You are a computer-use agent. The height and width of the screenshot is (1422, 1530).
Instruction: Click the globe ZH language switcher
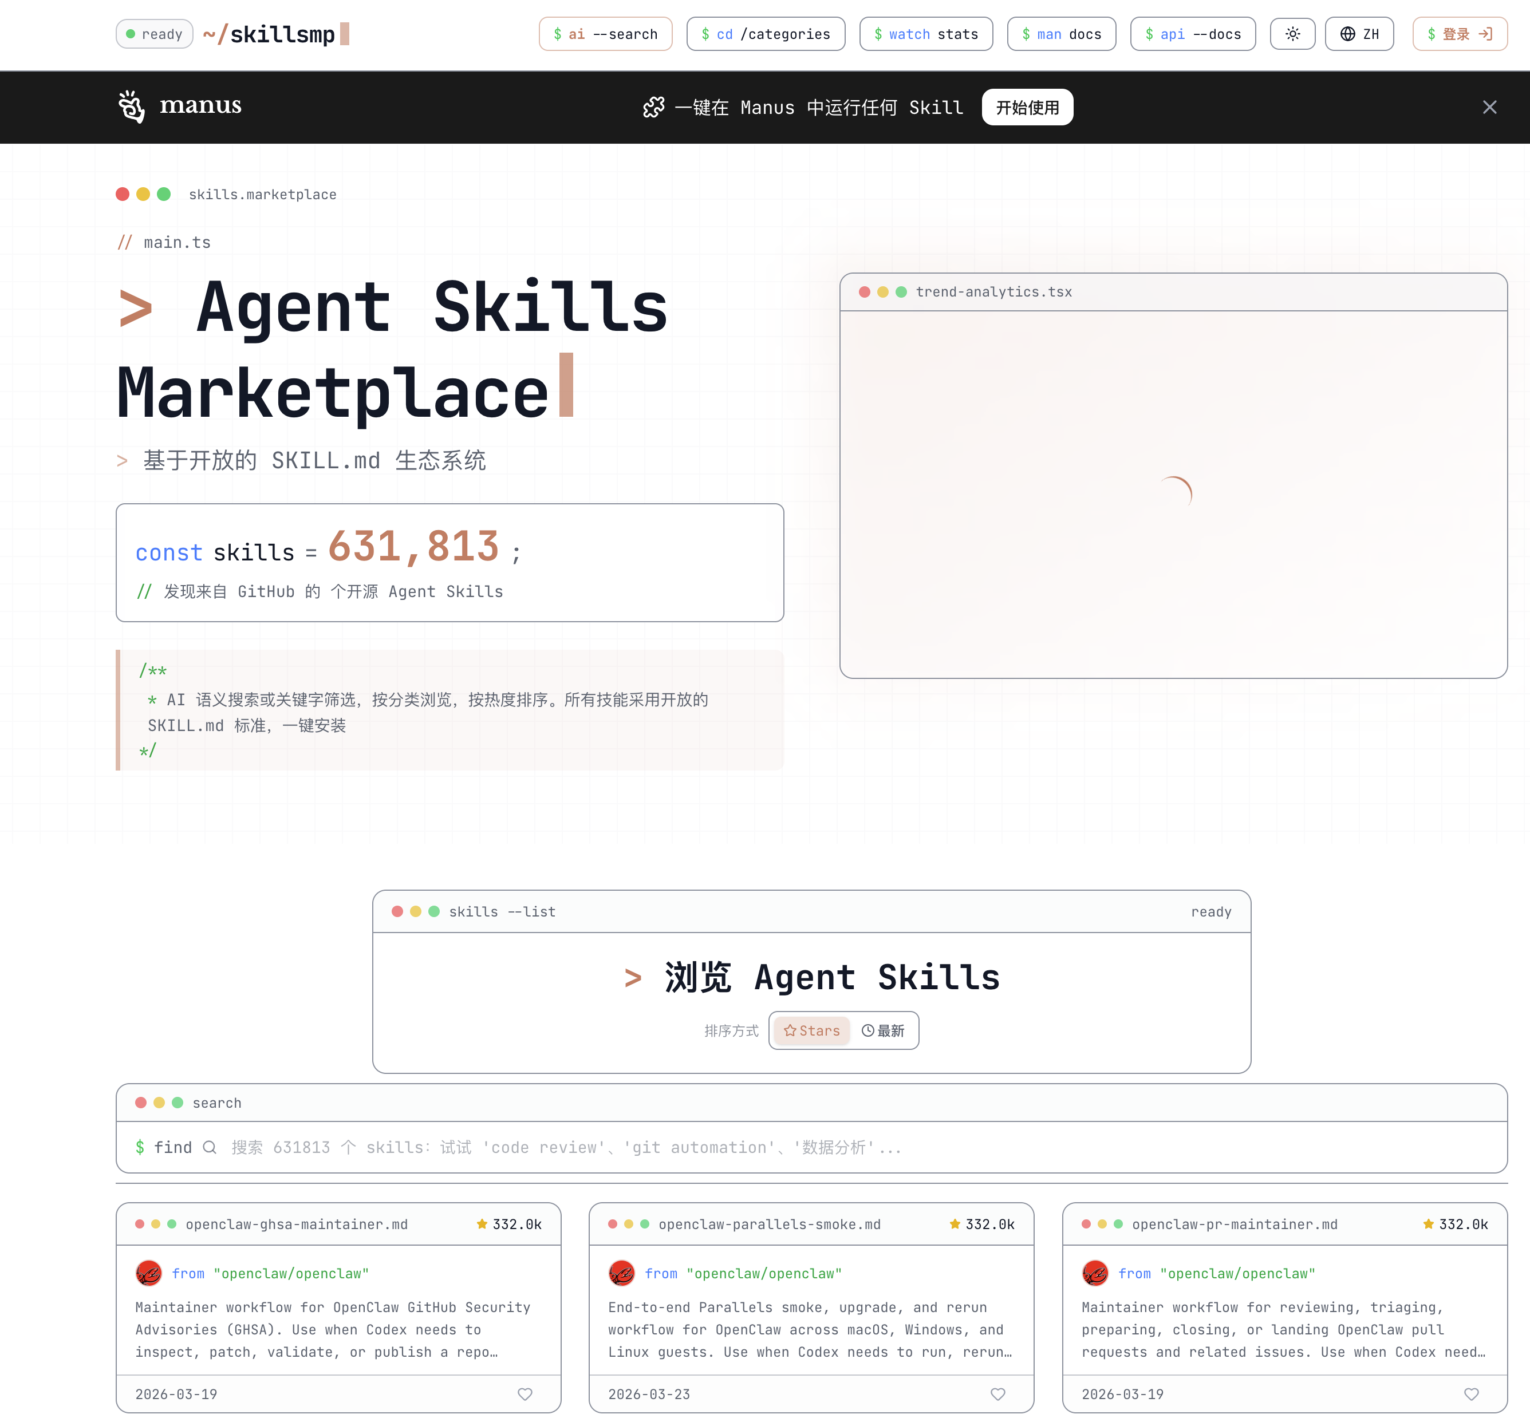1359,34
